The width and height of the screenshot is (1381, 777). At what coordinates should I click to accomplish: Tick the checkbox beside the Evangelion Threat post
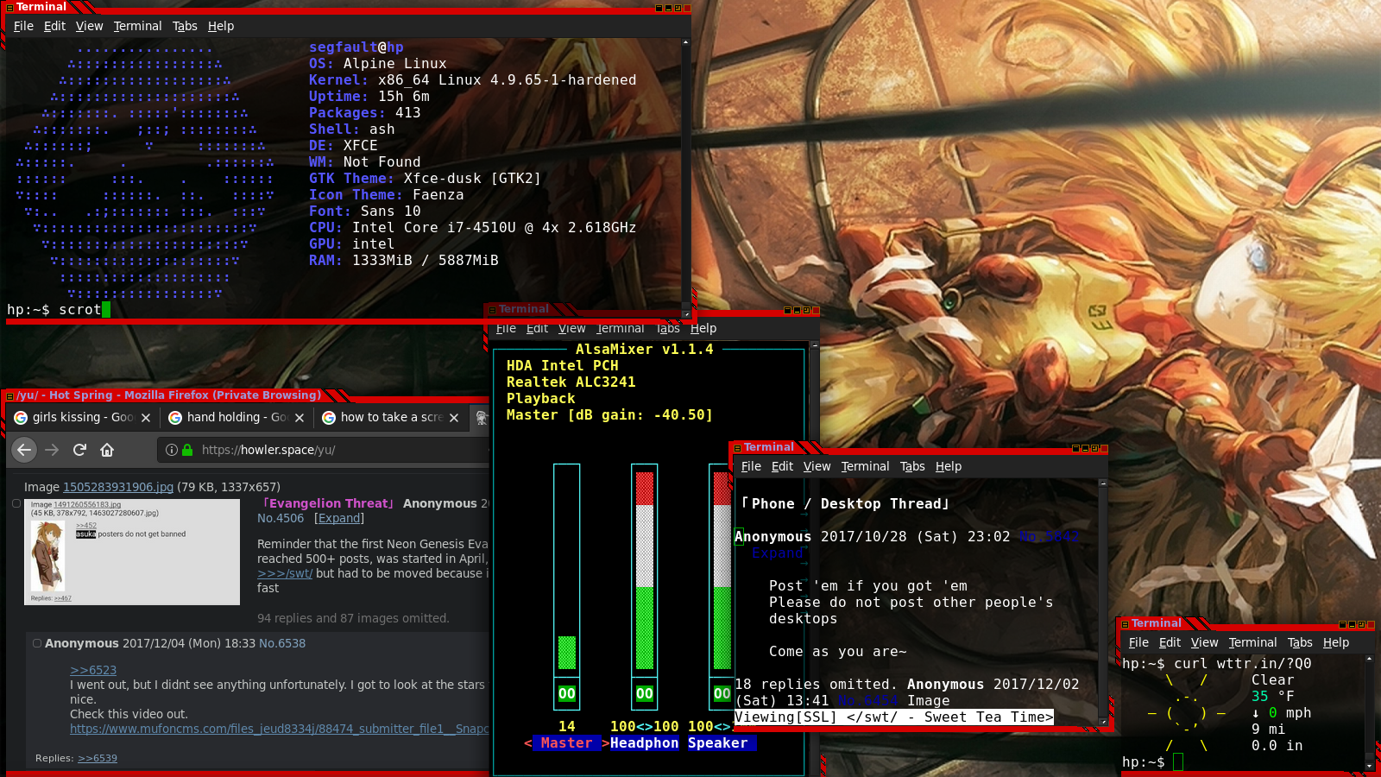16,503
